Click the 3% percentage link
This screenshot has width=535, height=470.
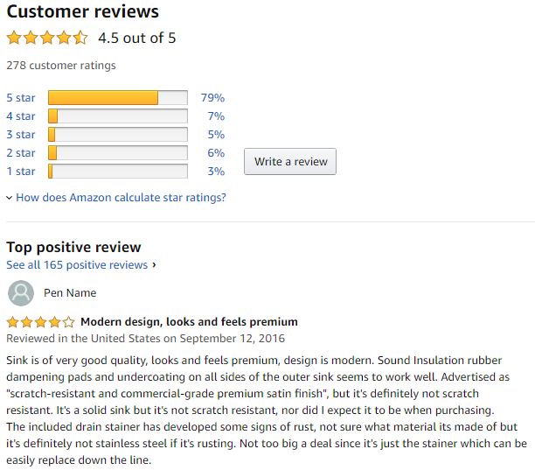(x=216, y=172)
